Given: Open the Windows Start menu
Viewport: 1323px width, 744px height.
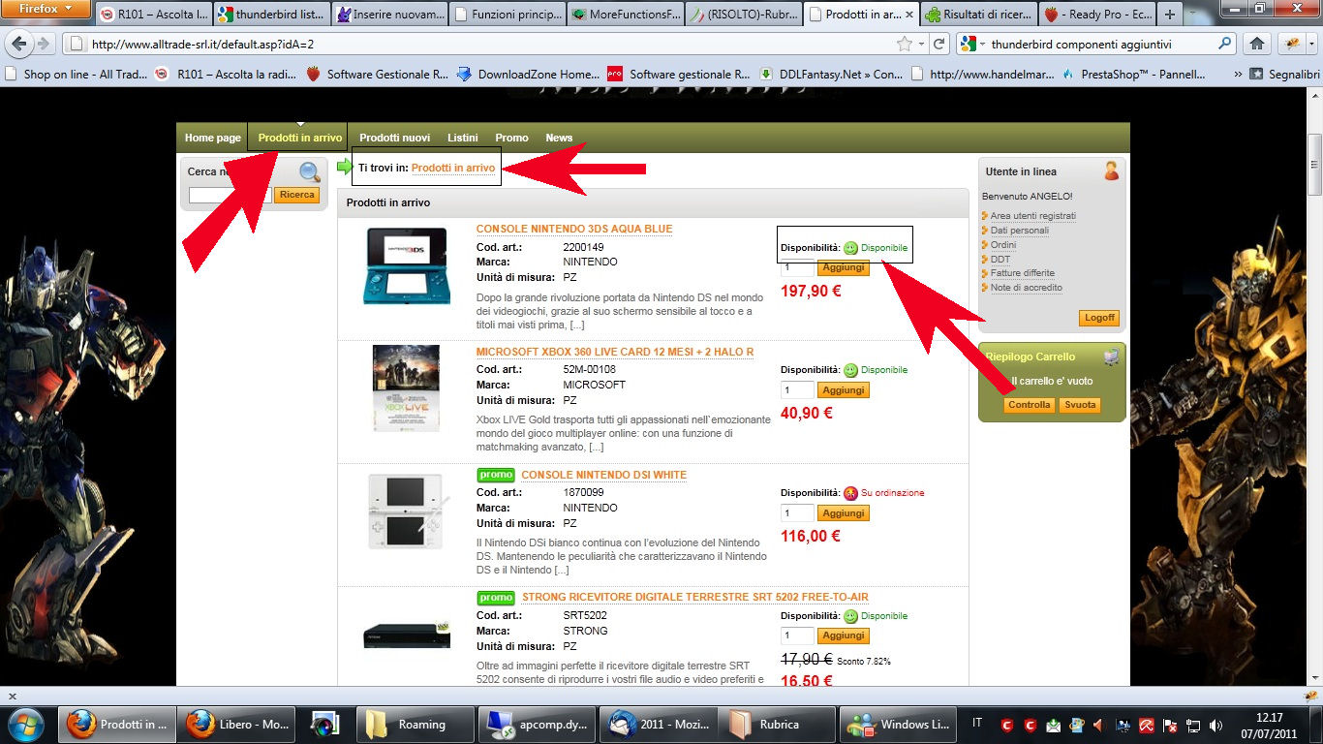Looking at the screenshot, I should [25, 724].
